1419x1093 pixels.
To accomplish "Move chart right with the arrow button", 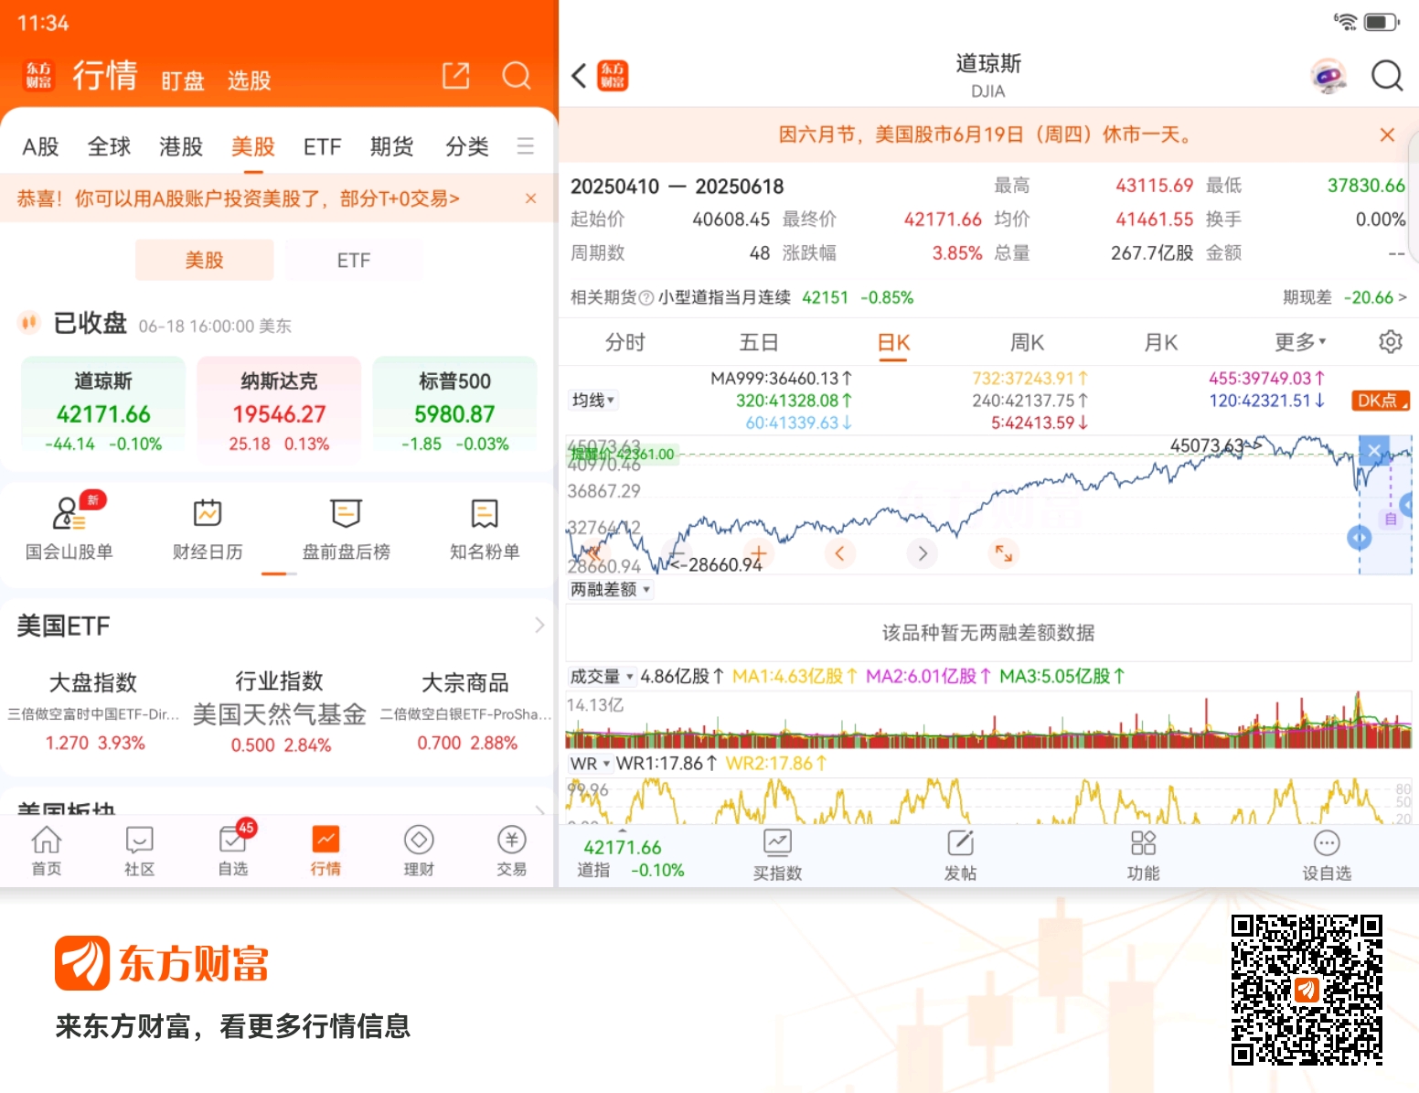I will pos(922,552).
